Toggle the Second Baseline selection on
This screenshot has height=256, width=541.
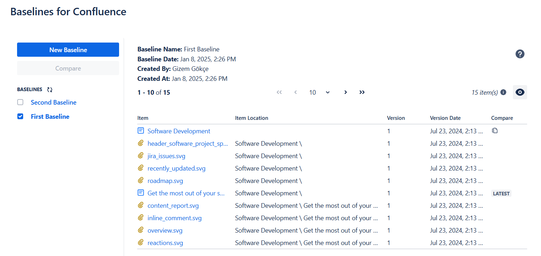point(20,102)
